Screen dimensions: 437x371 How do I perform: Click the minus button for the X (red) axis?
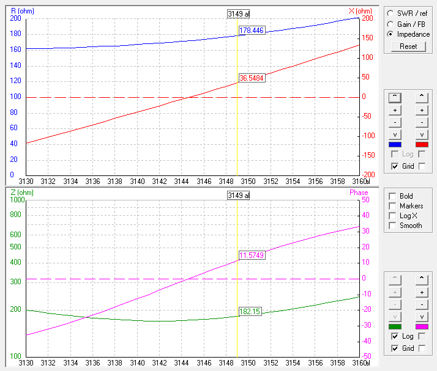pyautogui.click(x=422, y=122)
